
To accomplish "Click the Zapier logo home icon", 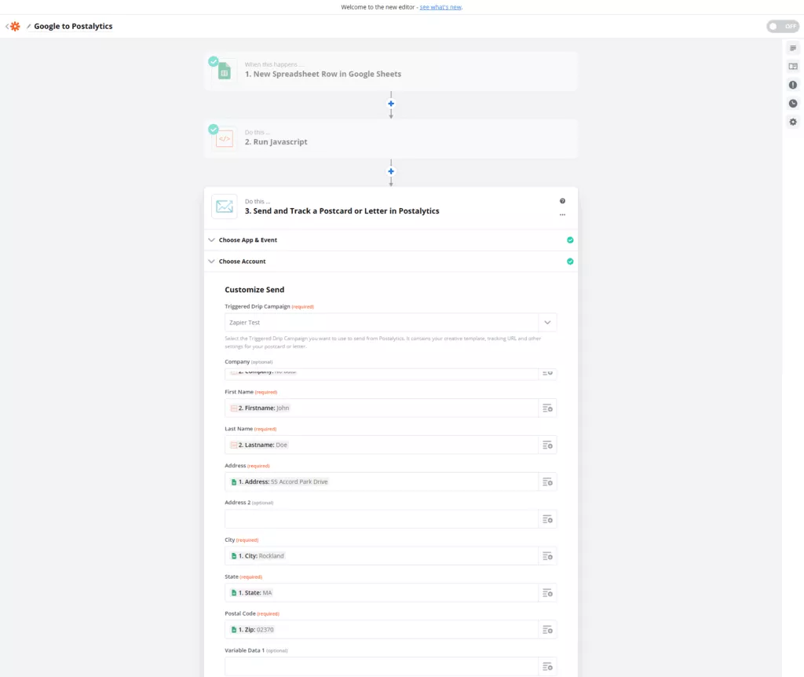I will (x=15, y=26).
